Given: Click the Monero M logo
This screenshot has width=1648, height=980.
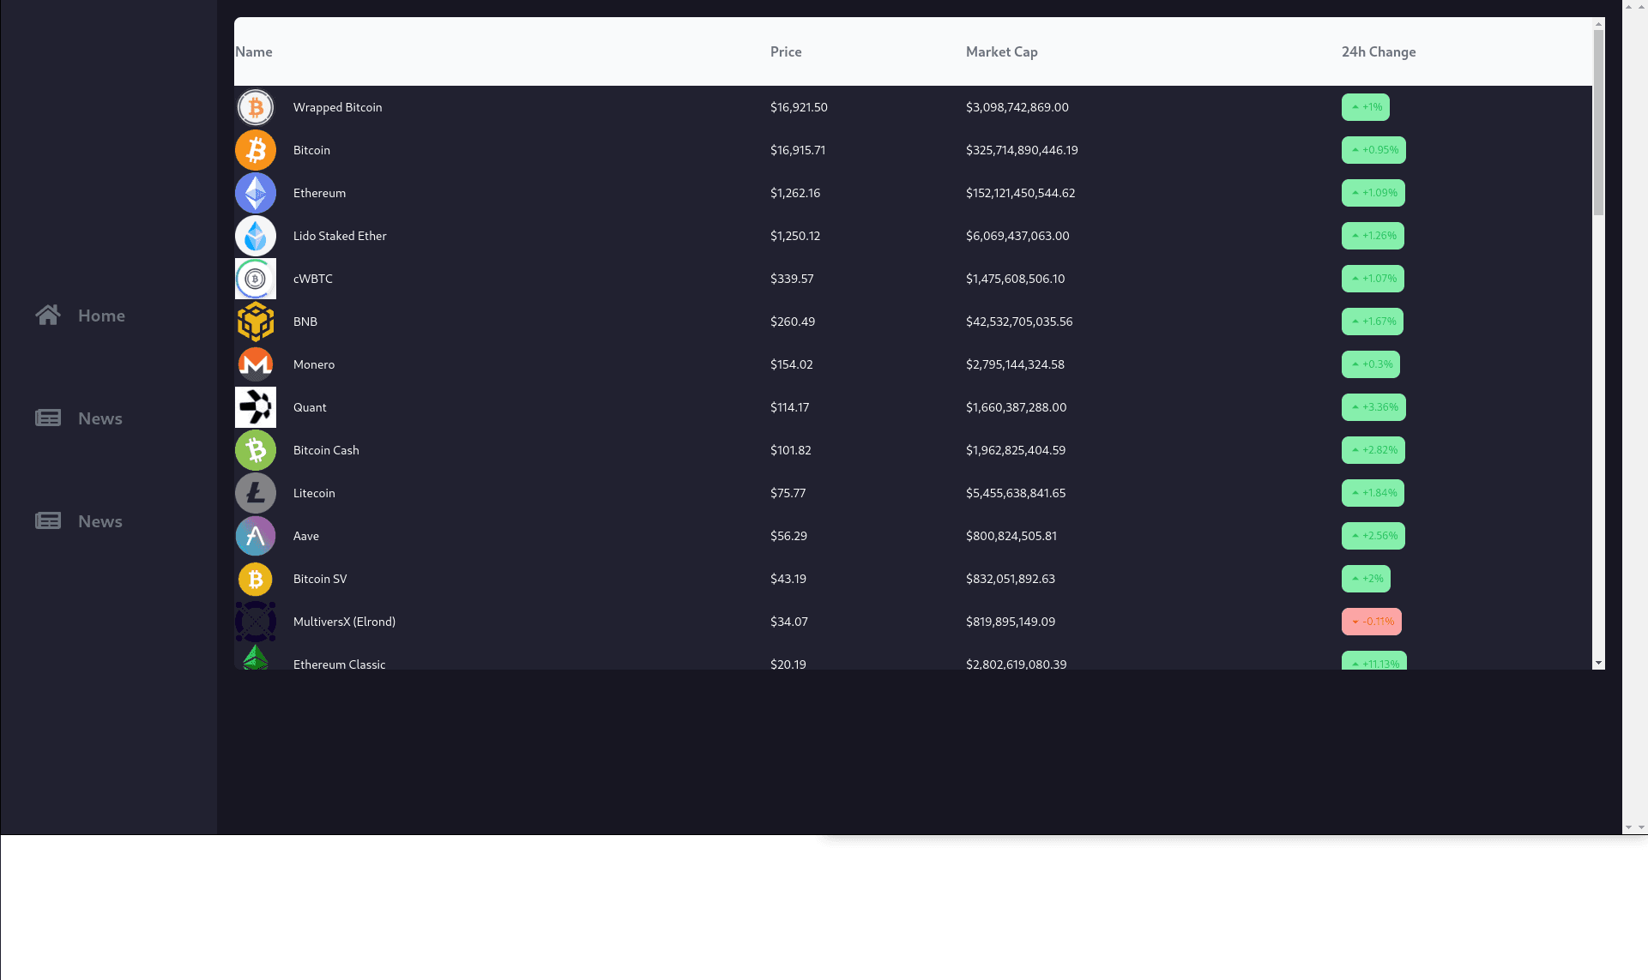Looking at the screenshot, I should [255, 364].
